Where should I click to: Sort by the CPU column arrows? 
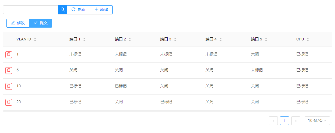(308, 40)
